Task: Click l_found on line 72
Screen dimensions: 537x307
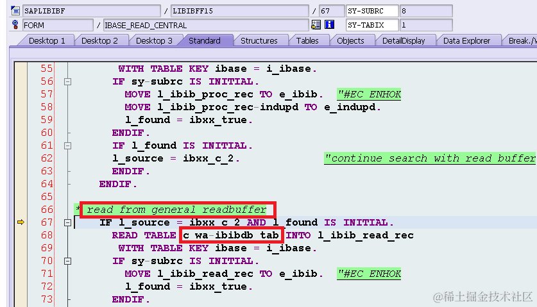Action: point(148,286)
